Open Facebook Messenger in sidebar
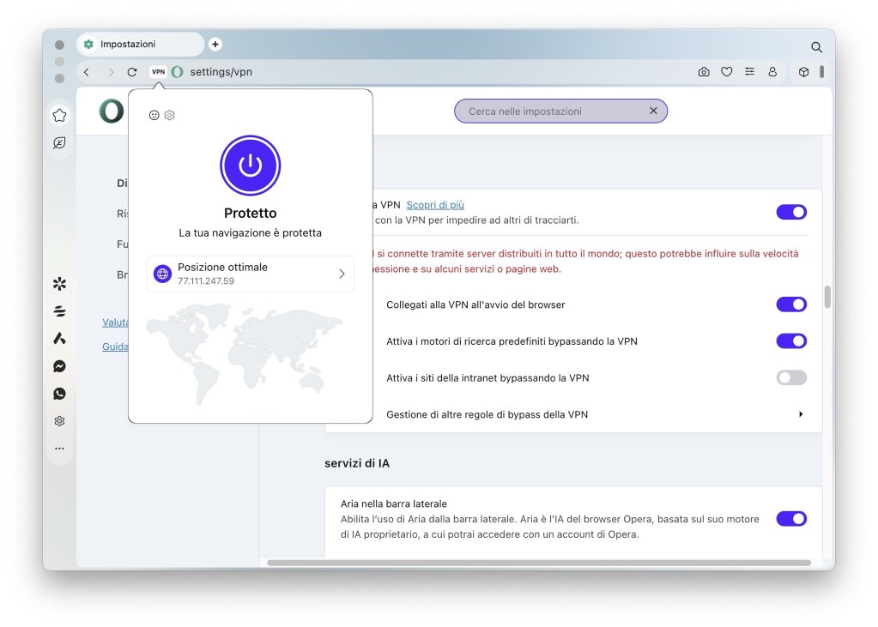Screen dimensions: 878x627 (59, 366)
